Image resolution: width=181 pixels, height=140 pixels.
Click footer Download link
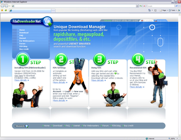pyautogui.click(x=57, y=125)
